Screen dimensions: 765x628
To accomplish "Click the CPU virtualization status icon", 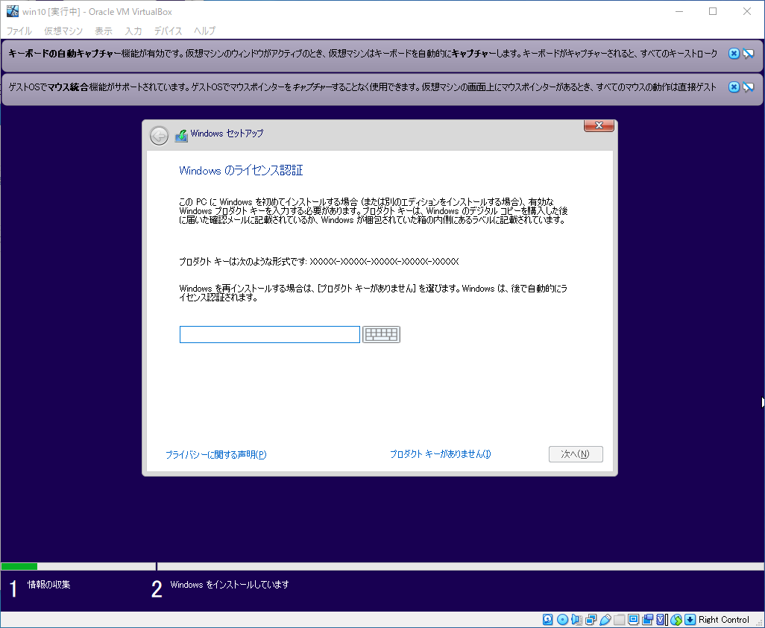I will pos(661,620).
